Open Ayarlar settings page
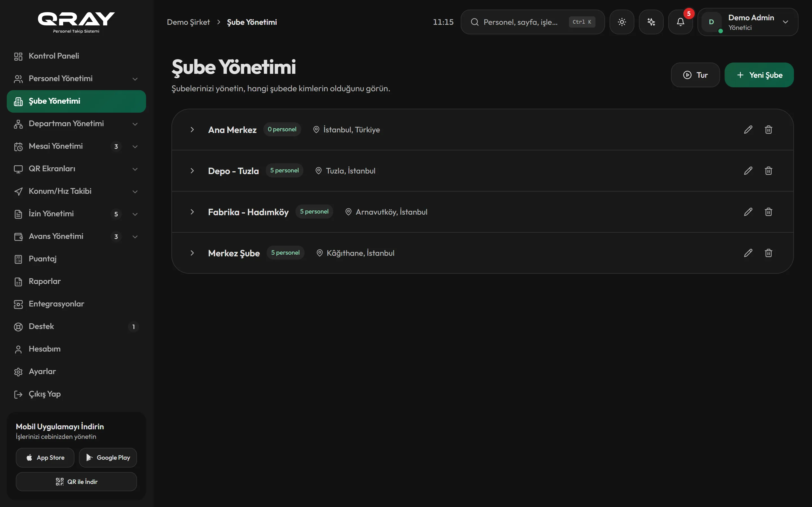The image size is (812, 507). coord(76,372)
